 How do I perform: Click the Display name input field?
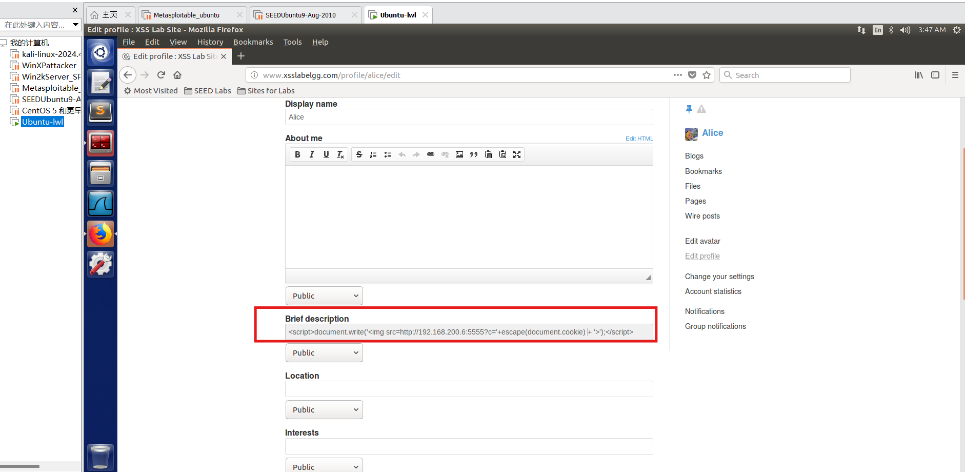pyautogui.click(x=469, y=117)
